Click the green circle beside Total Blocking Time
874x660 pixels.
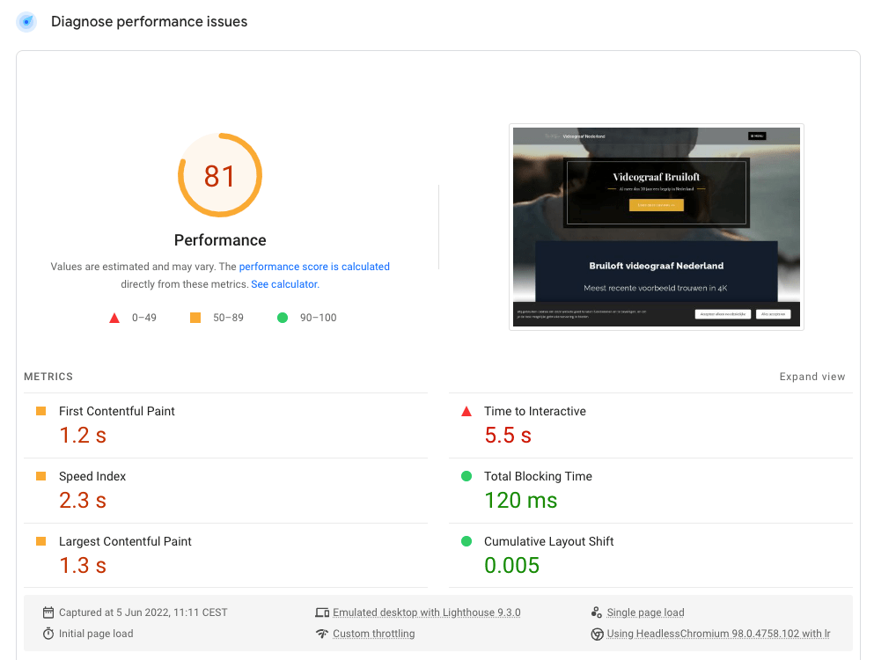click(x=466, y=475)
